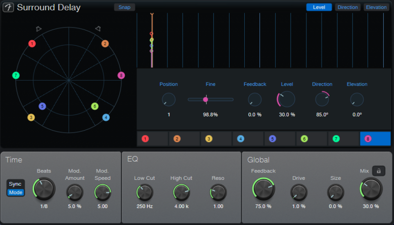The width and height of the screenshot is (394, 225).
Task: Toggle the Mode button under Sync
Action: [16, 192]
